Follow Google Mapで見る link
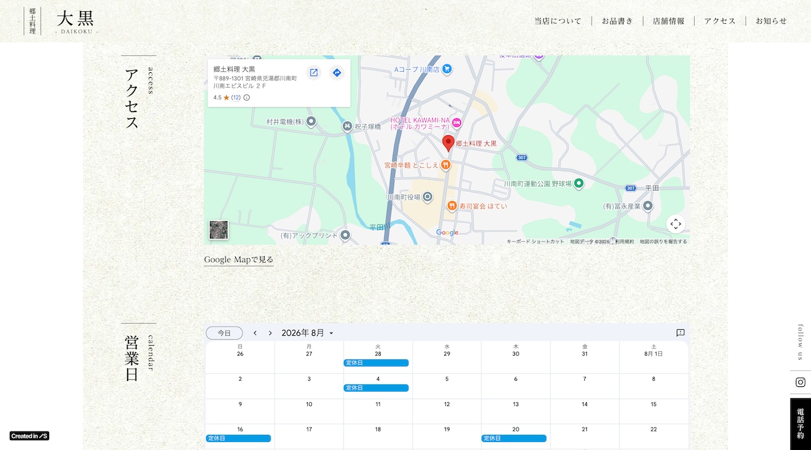The image size is (811, 450). point(239,260)
